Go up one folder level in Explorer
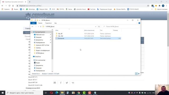This screenshot has width=169, height=95. pyautogui.click(x=41, y=26)
